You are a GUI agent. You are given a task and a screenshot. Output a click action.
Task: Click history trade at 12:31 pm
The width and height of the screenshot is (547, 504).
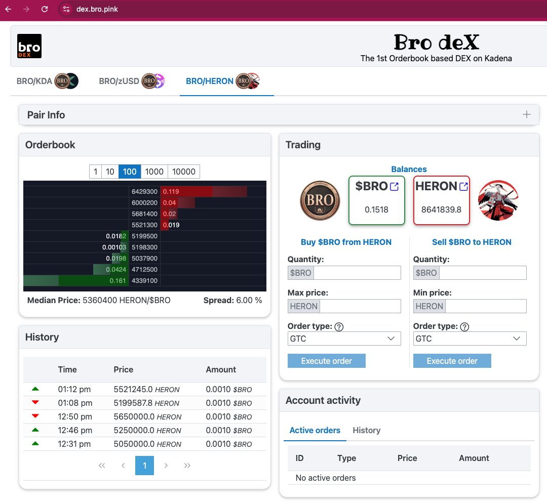tap(145, 444)
